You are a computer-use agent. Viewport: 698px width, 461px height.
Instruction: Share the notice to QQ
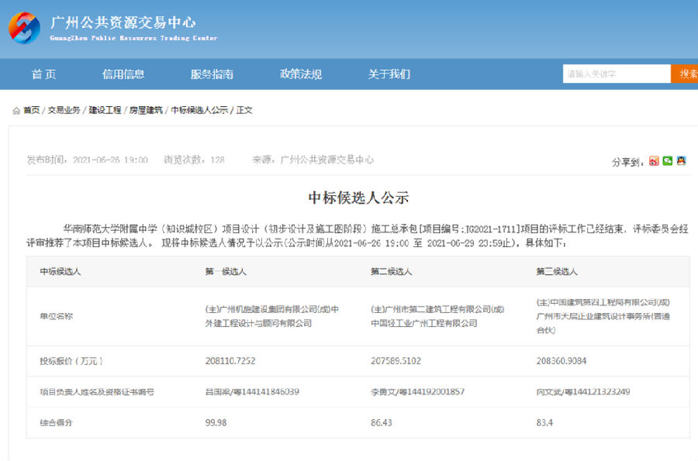[x=681, y=161]
